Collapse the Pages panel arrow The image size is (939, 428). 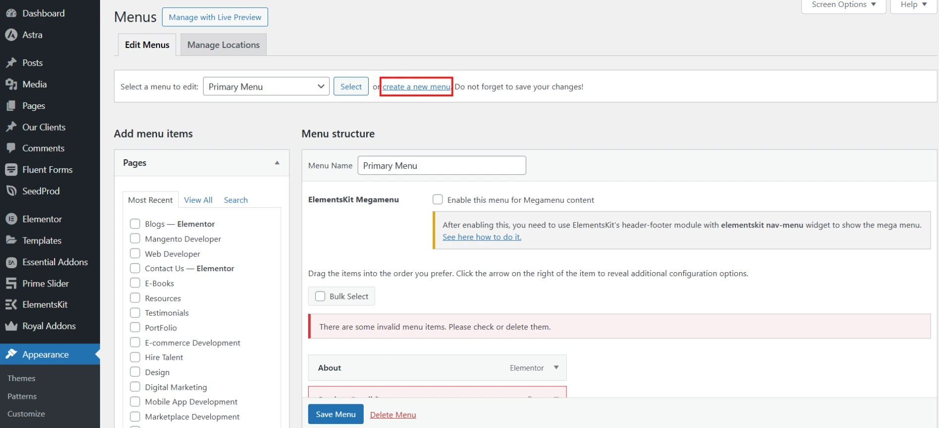pyautogui.click(x=277, y=163)
